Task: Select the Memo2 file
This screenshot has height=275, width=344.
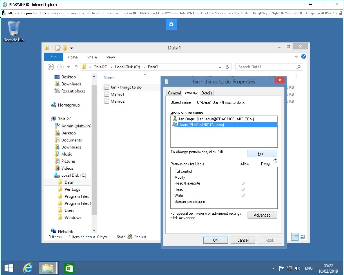Action: tap(117, 101)
